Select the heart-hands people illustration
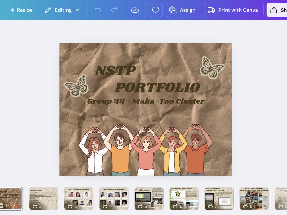The width and height of the screenshot is (287, 215). [x=146, y=150]
